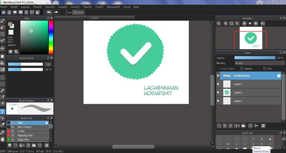Create layer folder in Layer panel
Viewport: 286px width, 153px height.
click(x=243, y=126)
